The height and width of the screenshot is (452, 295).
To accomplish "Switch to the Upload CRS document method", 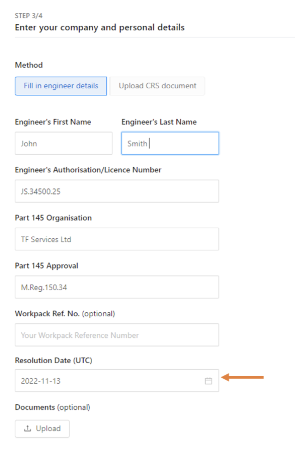I will pyautogui.click(x=157, y=86).
